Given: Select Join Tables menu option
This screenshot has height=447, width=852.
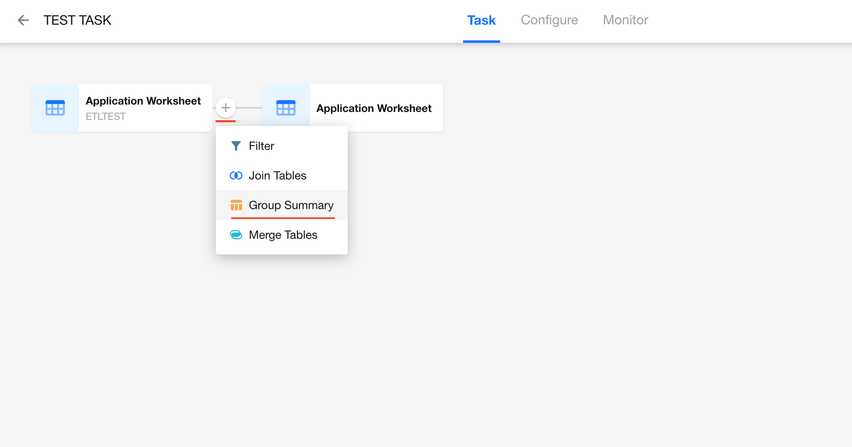Looking at the screenshot, I should point(277,176).
